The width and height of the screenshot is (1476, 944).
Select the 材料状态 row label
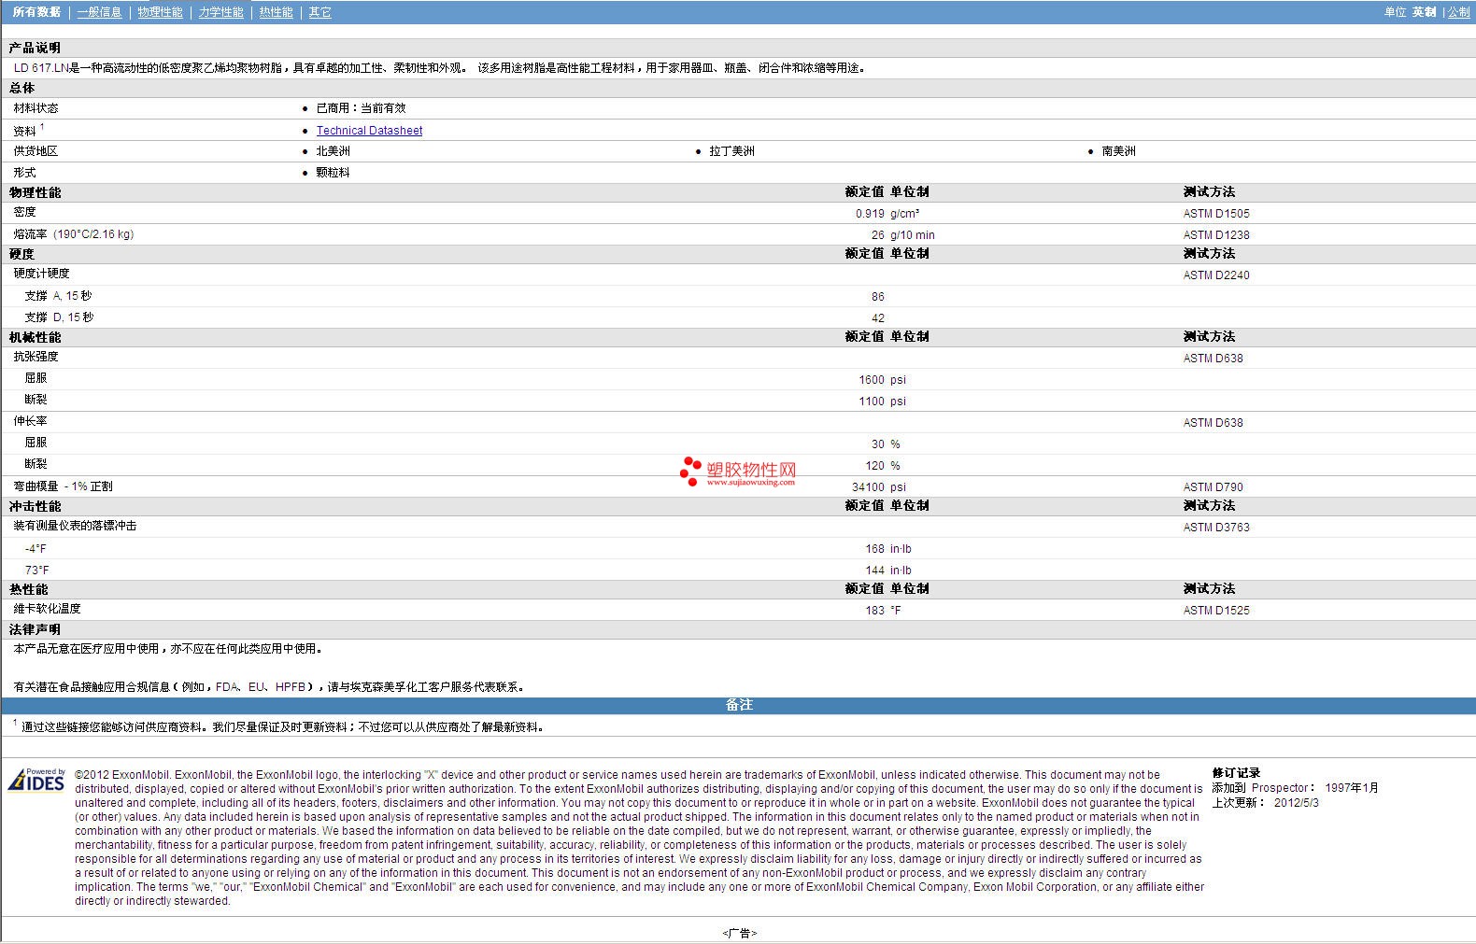pos(35,108)
